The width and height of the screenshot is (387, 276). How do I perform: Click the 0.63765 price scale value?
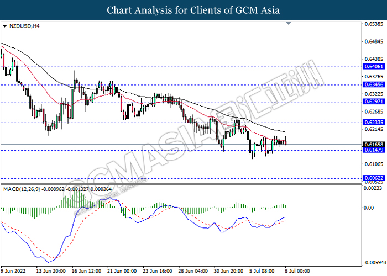point(374,77)
